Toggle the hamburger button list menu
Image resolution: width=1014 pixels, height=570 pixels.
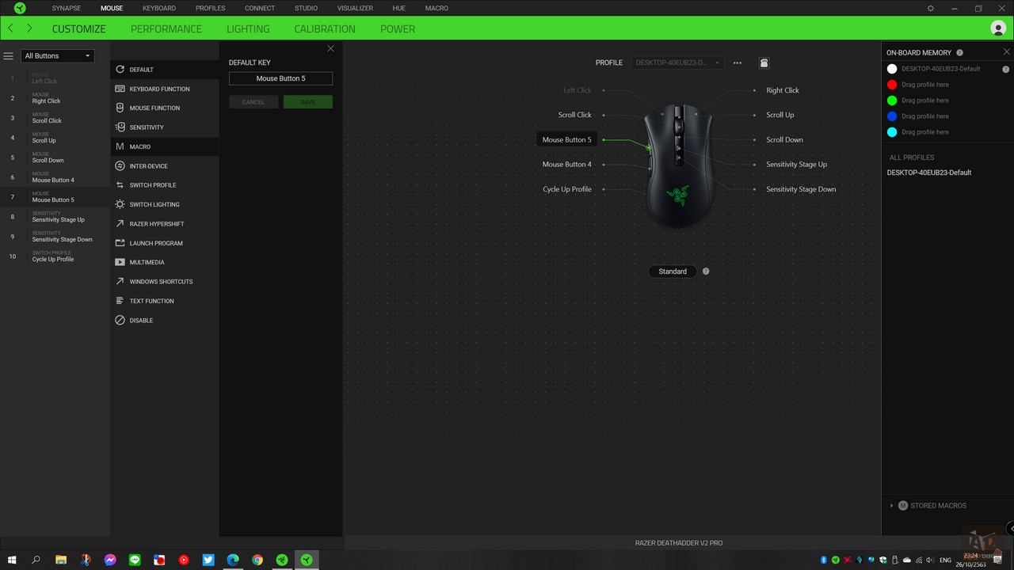(x=9, y=56)
